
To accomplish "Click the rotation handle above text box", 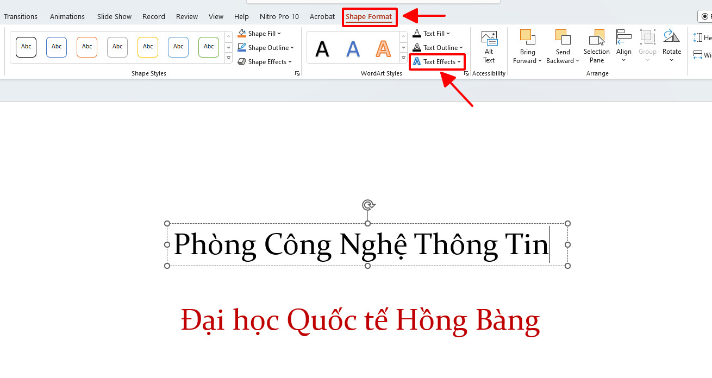I will (x=368, y=205).
